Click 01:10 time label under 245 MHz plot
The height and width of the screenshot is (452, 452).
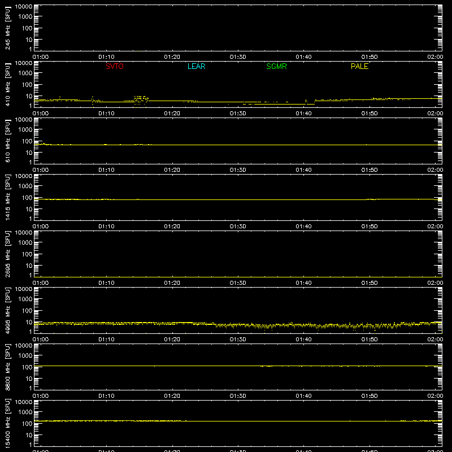tap(106, 57)
